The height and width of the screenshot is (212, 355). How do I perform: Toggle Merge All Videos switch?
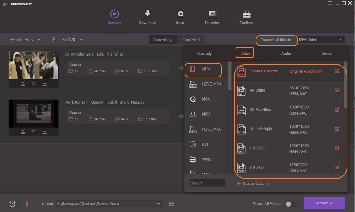[x=291, y=204]
